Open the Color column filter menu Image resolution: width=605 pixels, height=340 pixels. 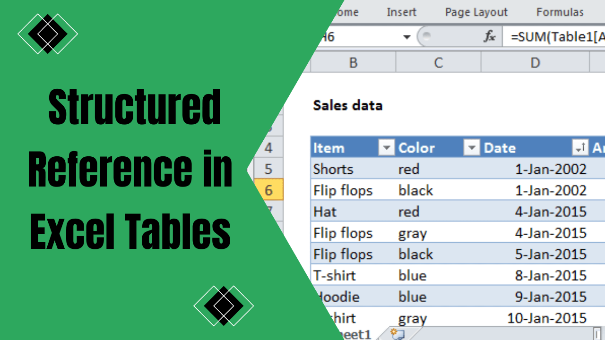click(471, 147)
